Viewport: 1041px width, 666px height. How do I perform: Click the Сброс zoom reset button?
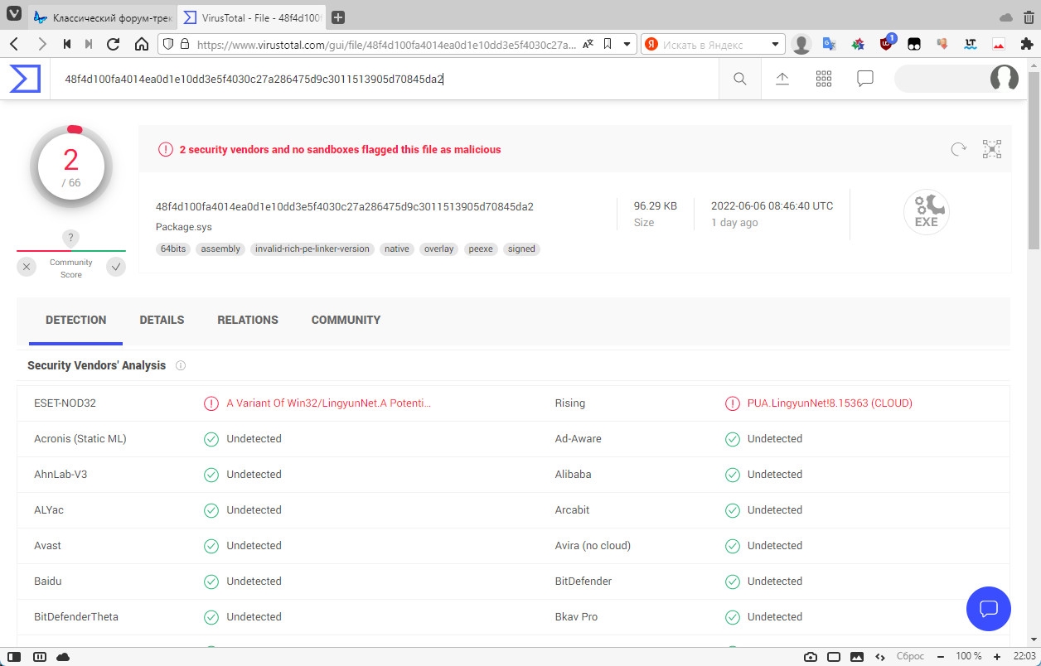click(910, 656)
